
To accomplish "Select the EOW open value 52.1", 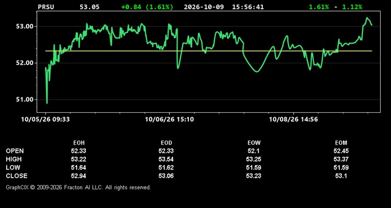I will click(x=253, y=151).
